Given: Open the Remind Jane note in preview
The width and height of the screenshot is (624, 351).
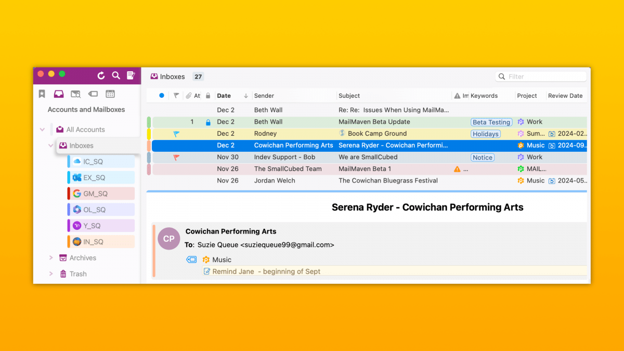Looking at the screenshot, I should pyautogui.click(x=266, y=271).
